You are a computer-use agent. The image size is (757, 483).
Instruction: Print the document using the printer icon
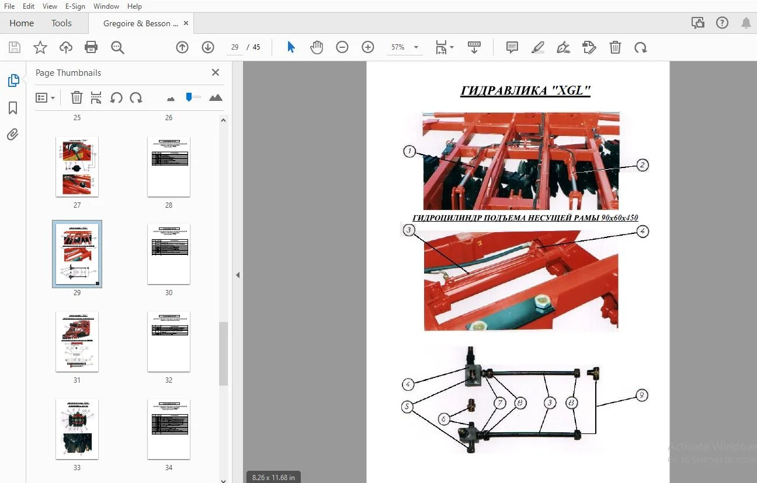tap(91, 48)
